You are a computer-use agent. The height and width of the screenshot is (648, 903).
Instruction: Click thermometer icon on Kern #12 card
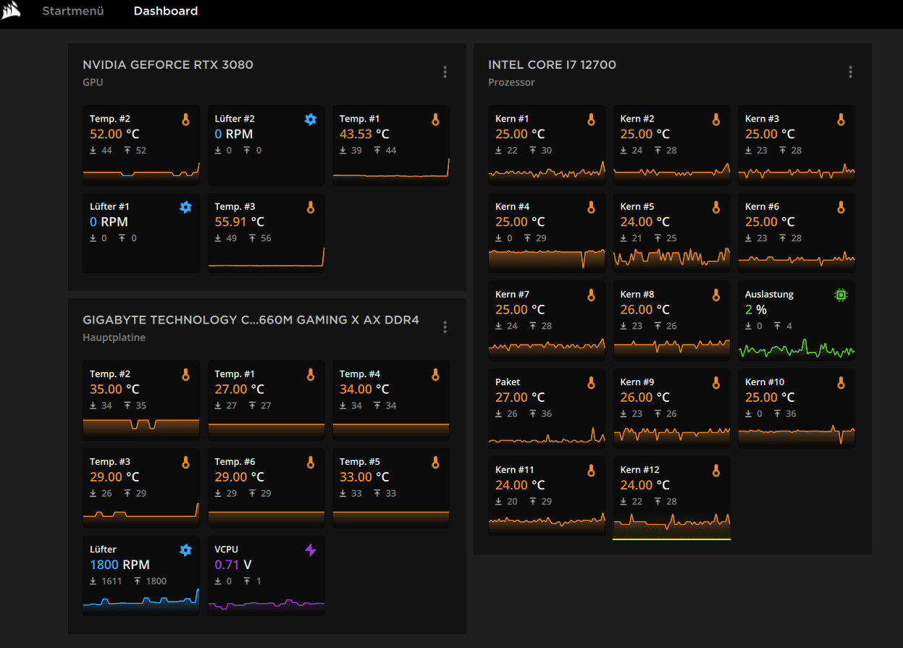716,471
